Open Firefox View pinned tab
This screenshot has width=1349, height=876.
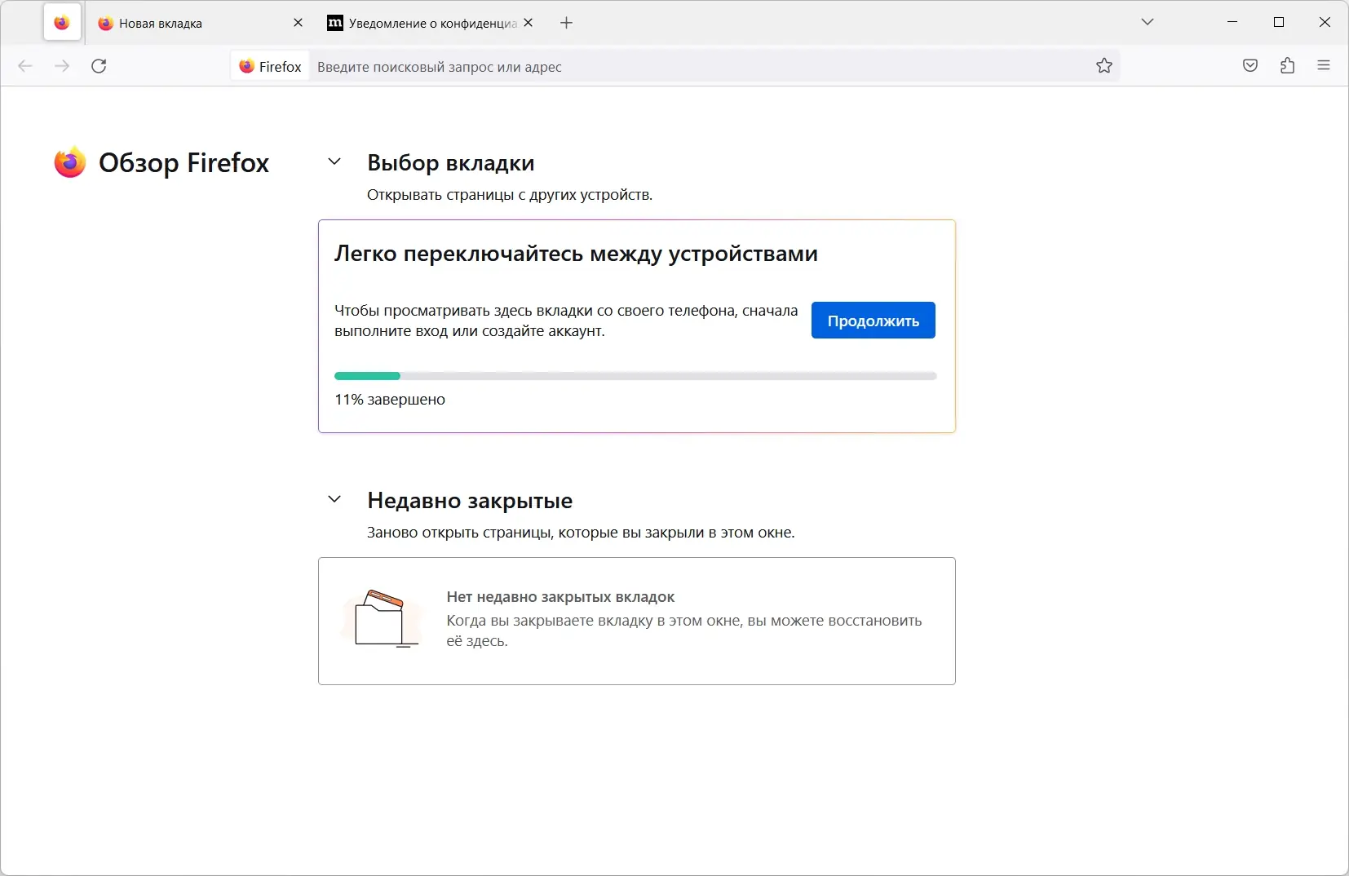tap(62, 23)
